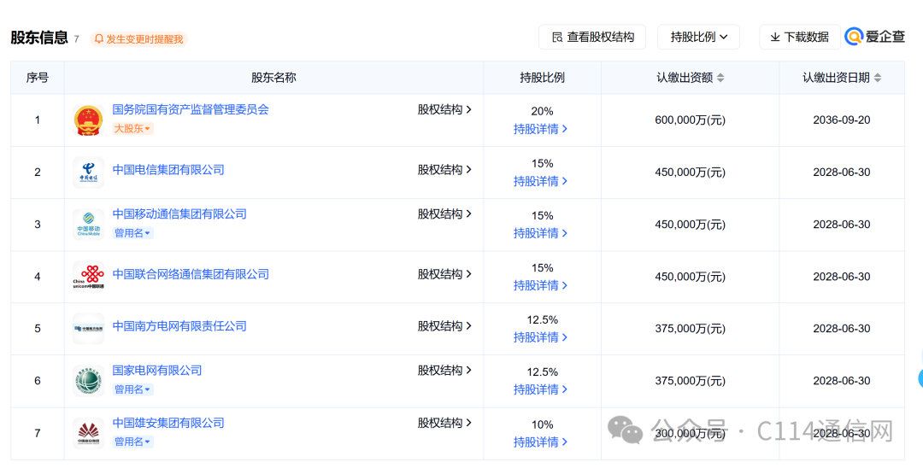Expand the 大股东 tag dropdown
This screenshot has width=923, height=468.
coord(133,129)
